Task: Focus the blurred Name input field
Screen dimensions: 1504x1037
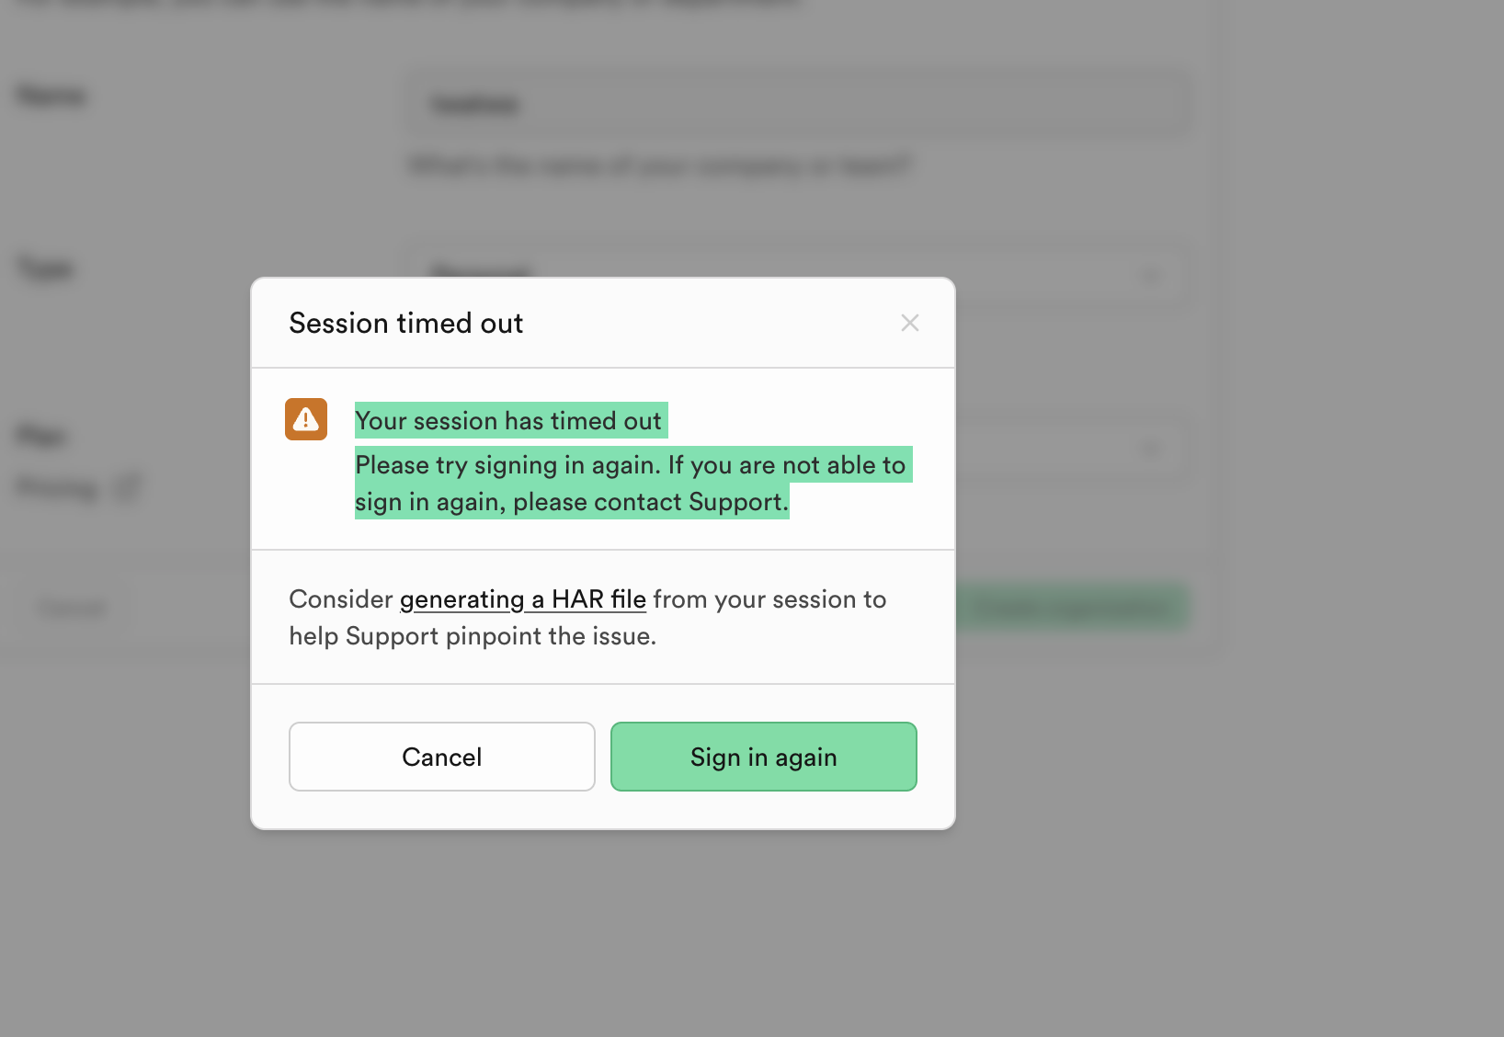Action: click(x=798, y=105)
